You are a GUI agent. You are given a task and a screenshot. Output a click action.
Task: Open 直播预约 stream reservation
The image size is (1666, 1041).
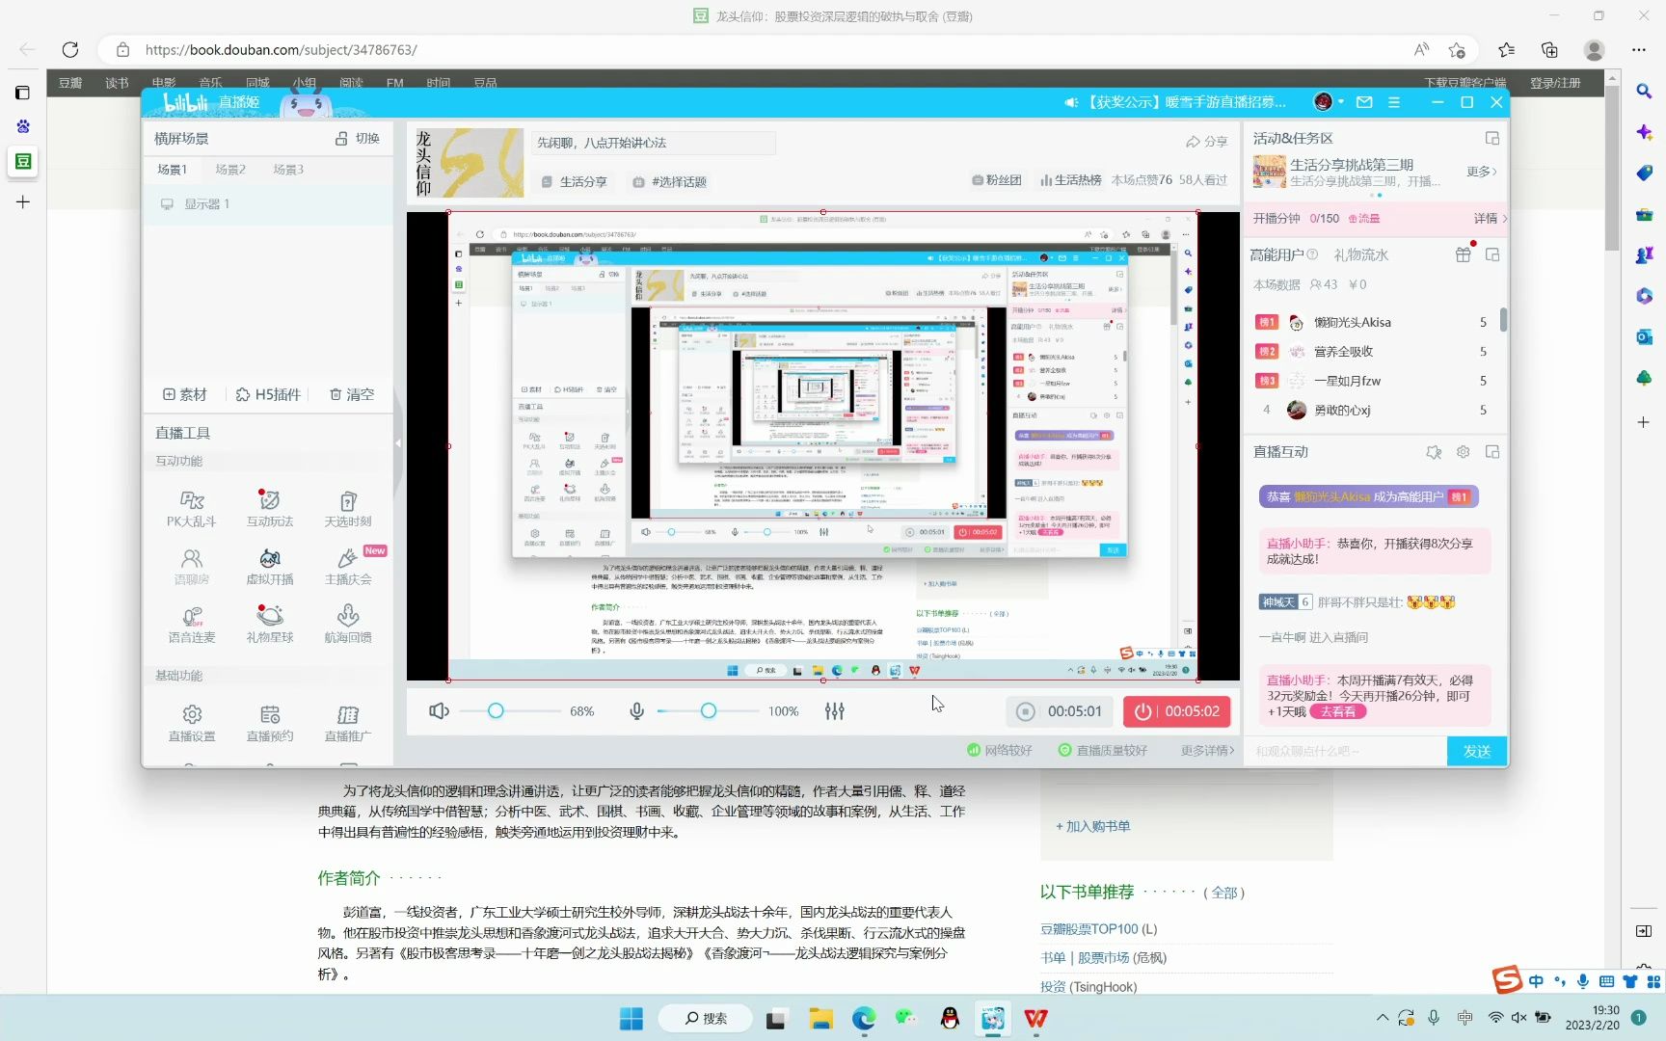[270, 723]
